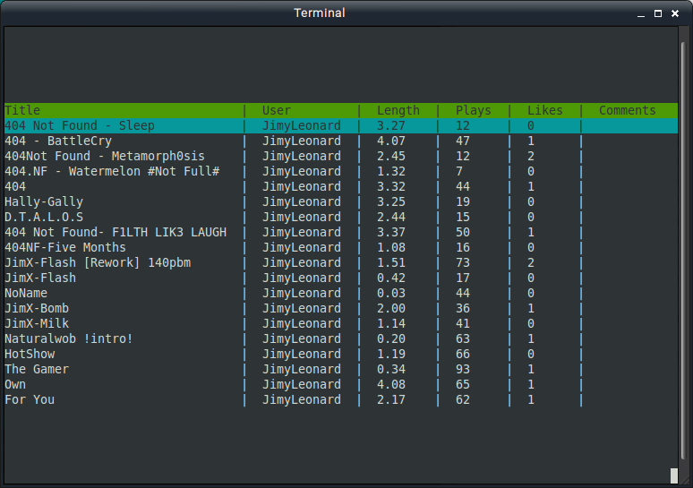
Task: Minimize the Terminal window
Action: click(x=641, y=13)
